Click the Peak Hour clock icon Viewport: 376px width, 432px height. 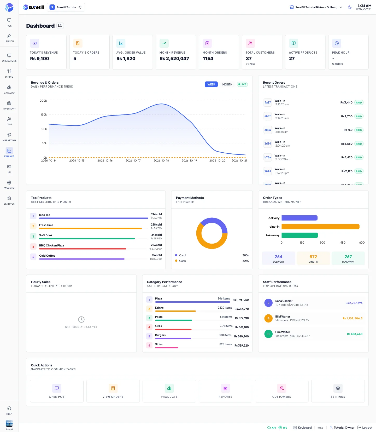[x=337, y=43]
